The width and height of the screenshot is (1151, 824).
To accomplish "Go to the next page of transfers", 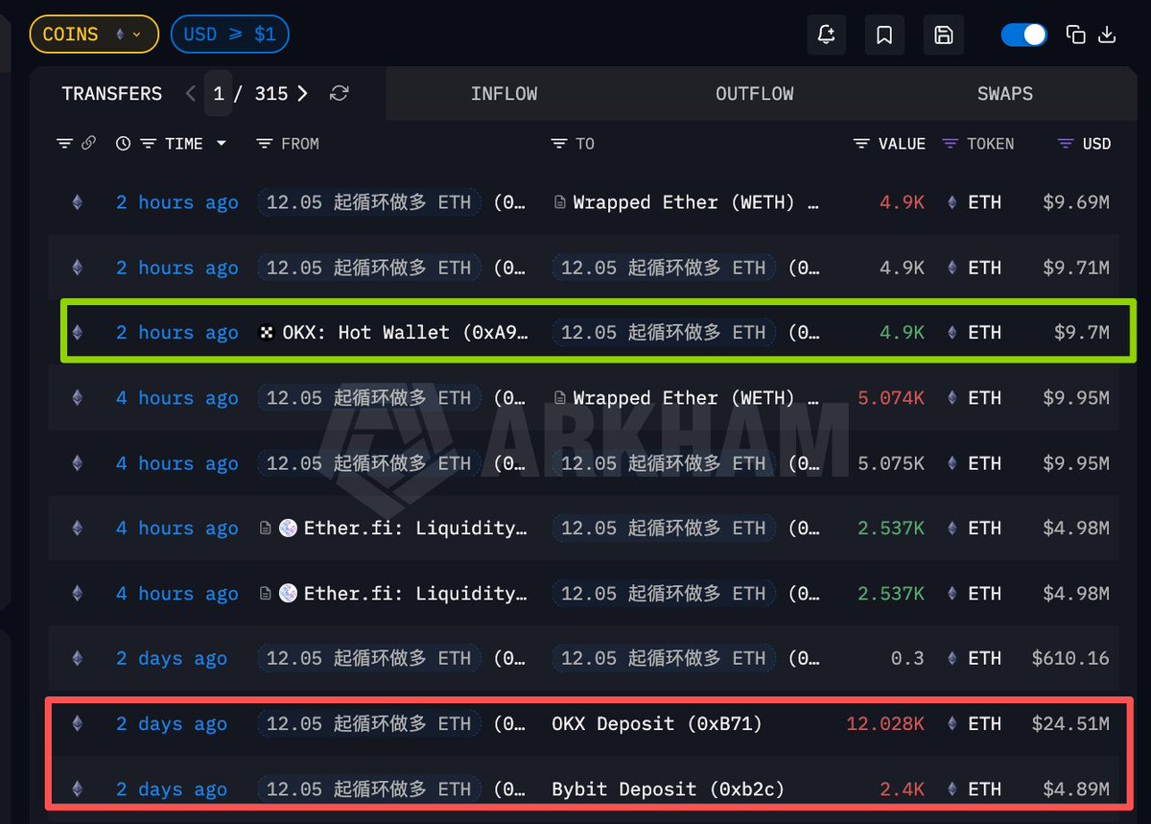I will (302, 93).
